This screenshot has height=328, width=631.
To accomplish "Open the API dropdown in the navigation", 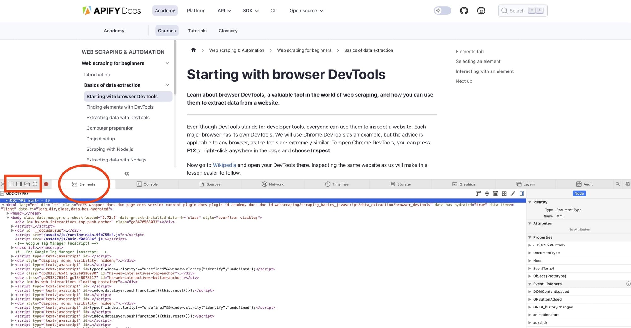I will coord(224,10).
